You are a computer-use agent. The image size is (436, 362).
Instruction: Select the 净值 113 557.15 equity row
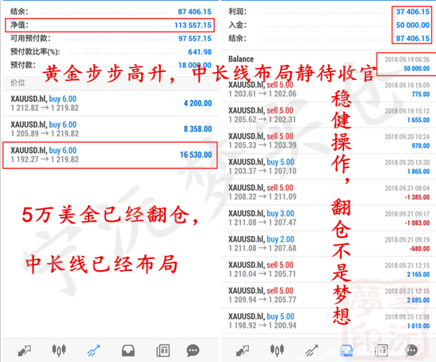tap(110, 25)
